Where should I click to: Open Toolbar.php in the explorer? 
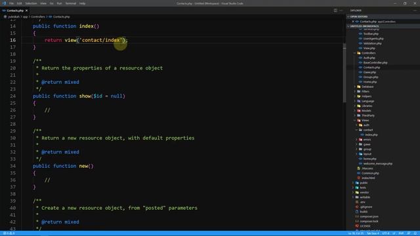tap(371, 33)
